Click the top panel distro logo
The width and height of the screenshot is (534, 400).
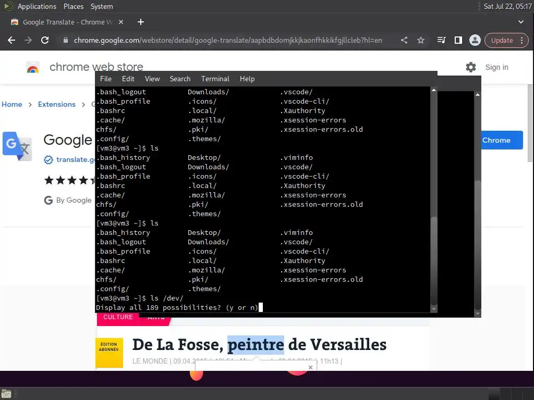[x=8, y=6]
